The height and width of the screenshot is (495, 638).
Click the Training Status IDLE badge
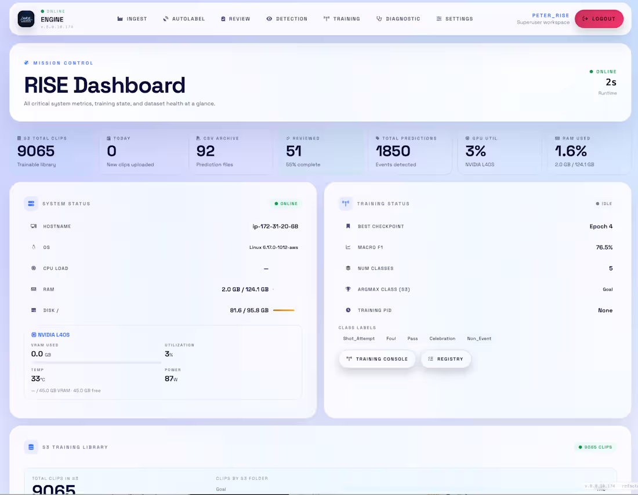[x=604, y=203]
